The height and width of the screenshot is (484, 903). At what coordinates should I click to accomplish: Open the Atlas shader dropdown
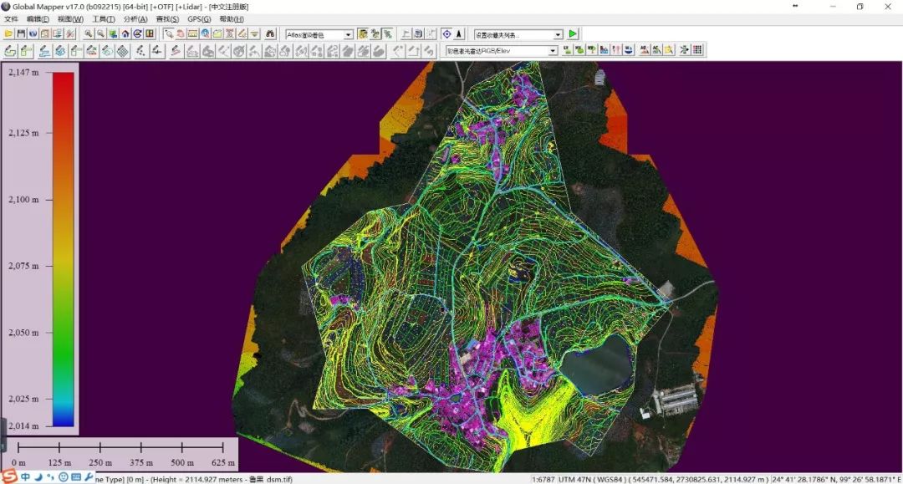(348, 35)
